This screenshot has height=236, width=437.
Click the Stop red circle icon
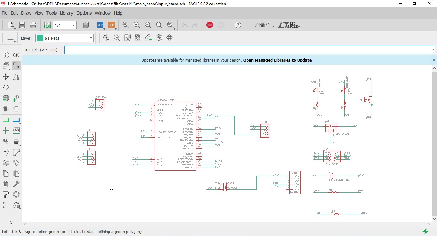coord(210,25)
